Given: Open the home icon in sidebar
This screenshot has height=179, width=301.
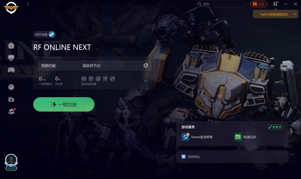Looking at the screenshot, I should [11, 46].
